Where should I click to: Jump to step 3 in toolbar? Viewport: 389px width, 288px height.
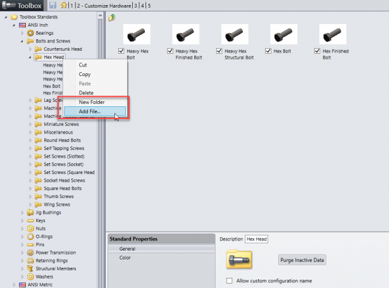point(136,6)
